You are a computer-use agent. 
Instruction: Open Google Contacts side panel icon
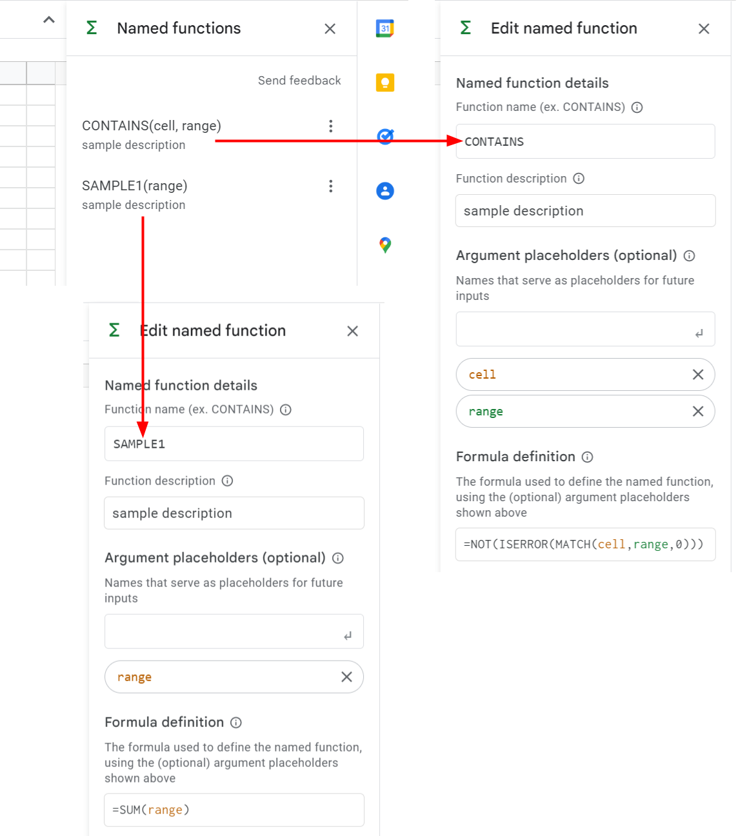click(x=385, y=191)
